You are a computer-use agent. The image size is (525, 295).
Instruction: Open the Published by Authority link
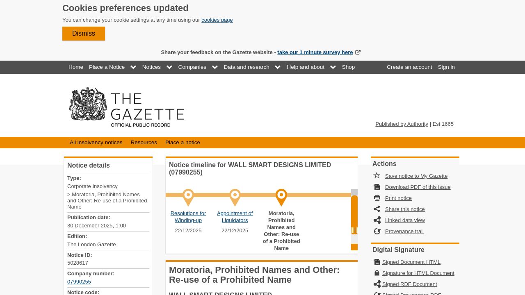402,124
